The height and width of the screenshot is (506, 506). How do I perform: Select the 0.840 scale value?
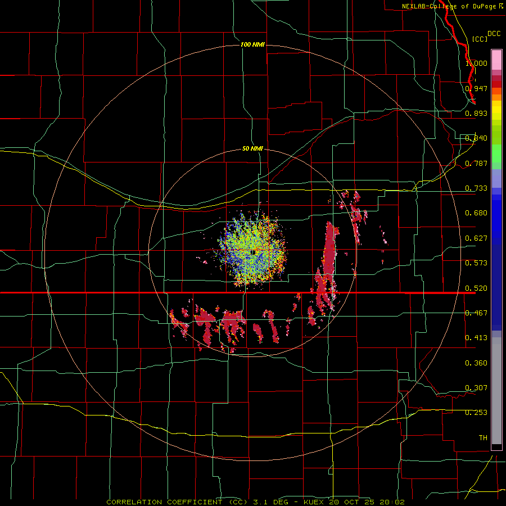pyautogui.click(x=476, y=138)
